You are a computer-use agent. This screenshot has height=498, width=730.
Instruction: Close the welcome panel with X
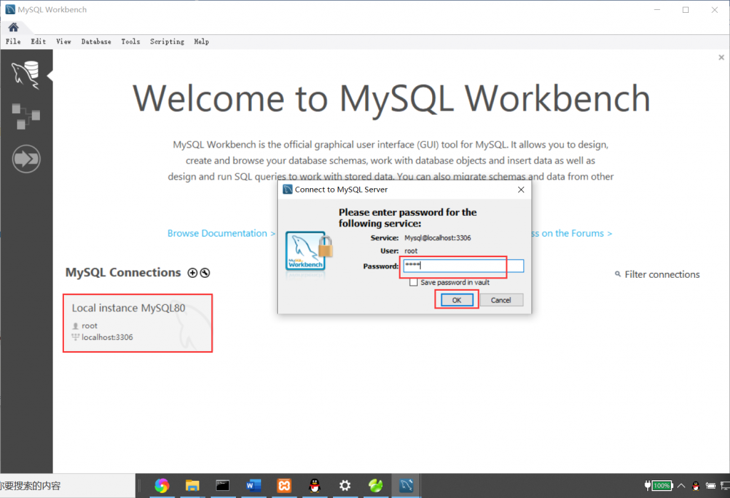click(721, 57)
